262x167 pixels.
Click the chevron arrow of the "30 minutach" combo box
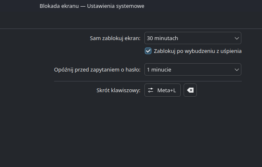[x=237, y=38]
